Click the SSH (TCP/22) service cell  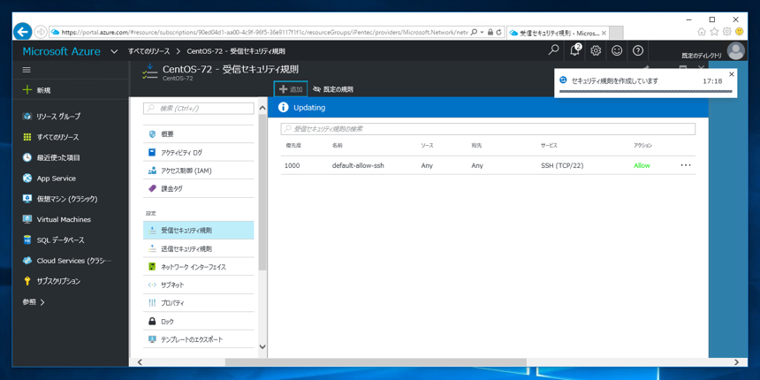[562, 165]
